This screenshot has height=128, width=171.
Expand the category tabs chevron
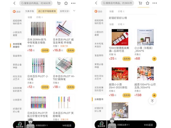click(x=74, y=11)
